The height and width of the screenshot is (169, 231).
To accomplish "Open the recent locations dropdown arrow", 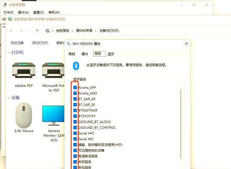I will (29, 31).
